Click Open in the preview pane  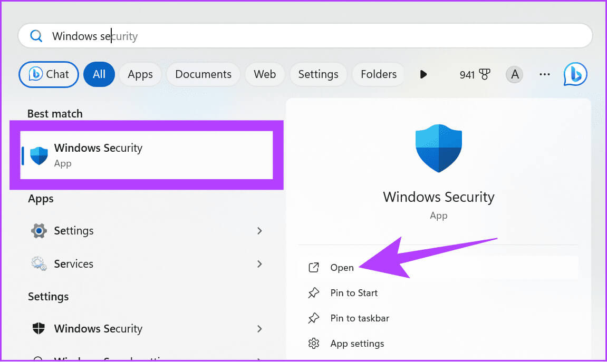pyautogui.click(x=439, y=267)
